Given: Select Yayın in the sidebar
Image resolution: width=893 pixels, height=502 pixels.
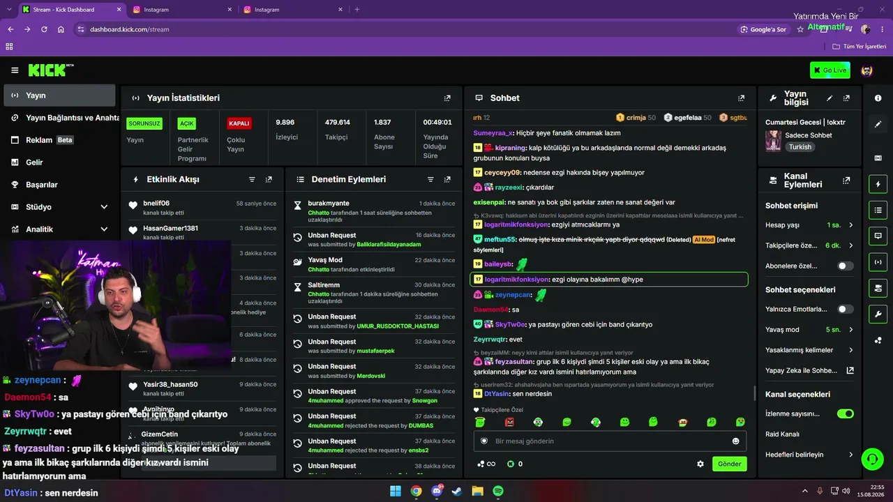Looking at the screenshot, I should point(59,96).
